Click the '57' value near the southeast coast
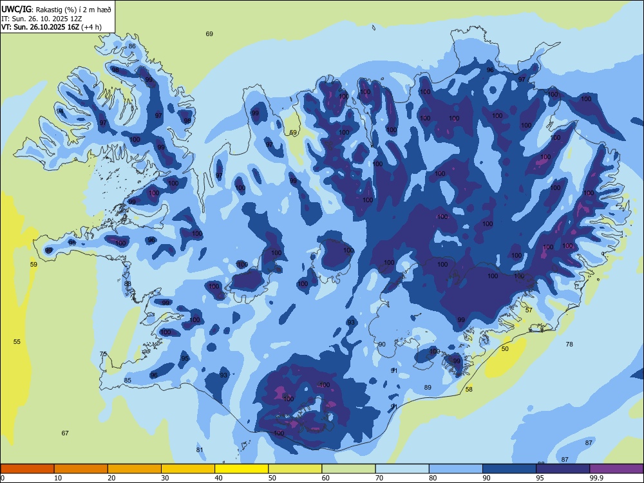Viewport: 644px width, 483px height. click(x=529, y=310)
